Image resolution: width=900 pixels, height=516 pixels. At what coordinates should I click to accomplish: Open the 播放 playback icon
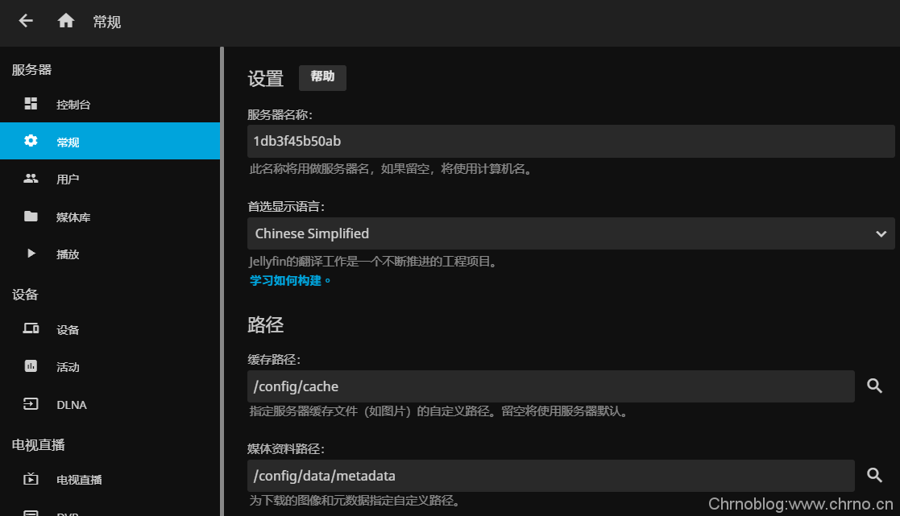click(x=31, y=254)
